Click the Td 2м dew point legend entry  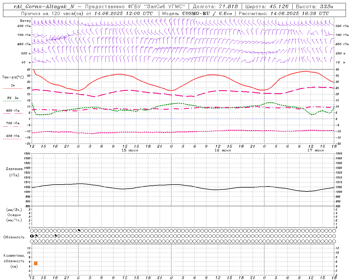[13, 98]
